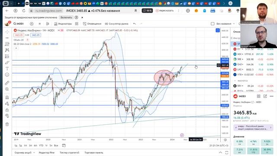This screenshot has width=277, height=156.
Task: Select the Все time range
Action: tap(56, 146)
